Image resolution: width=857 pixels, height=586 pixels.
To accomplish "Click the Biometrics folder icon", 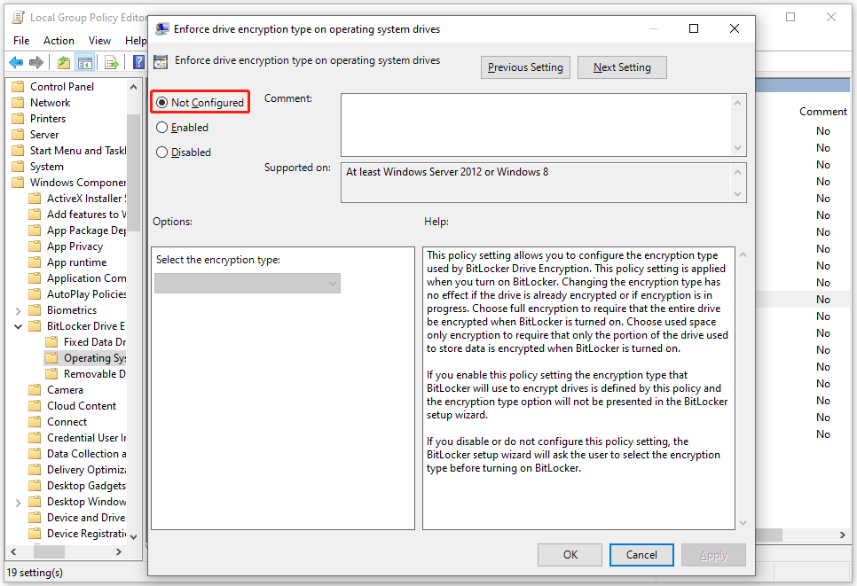I will pos(35,310).
